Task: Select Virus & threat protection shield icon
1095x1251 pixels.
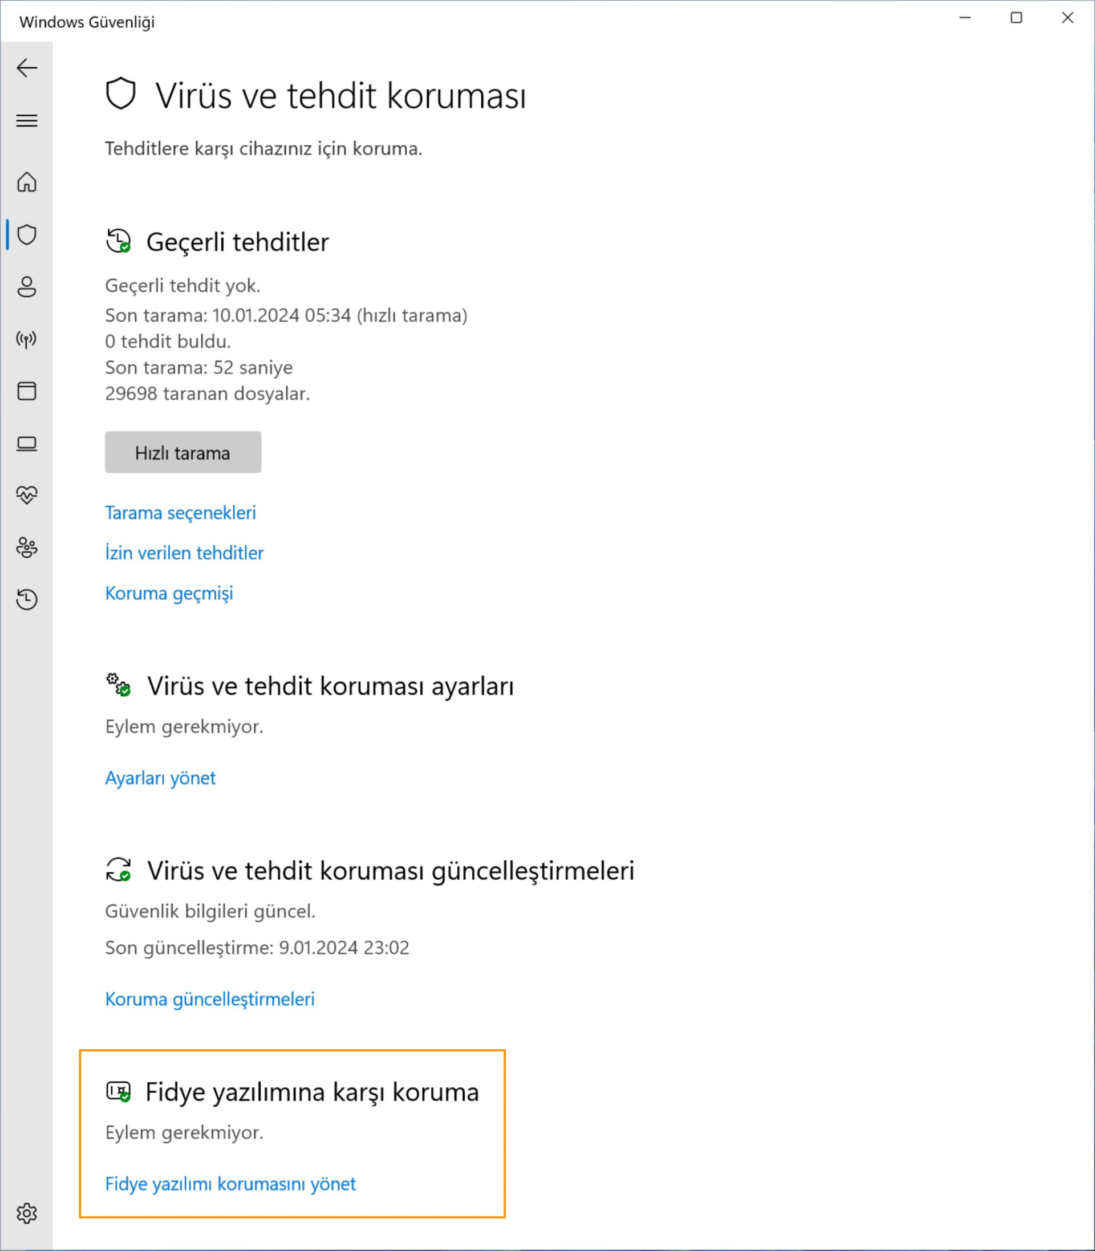Action: (27, 234)
